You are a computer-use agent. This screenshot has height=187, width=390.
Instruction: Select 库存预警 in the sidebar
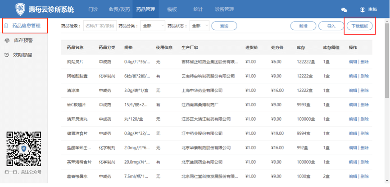[23, 41]
